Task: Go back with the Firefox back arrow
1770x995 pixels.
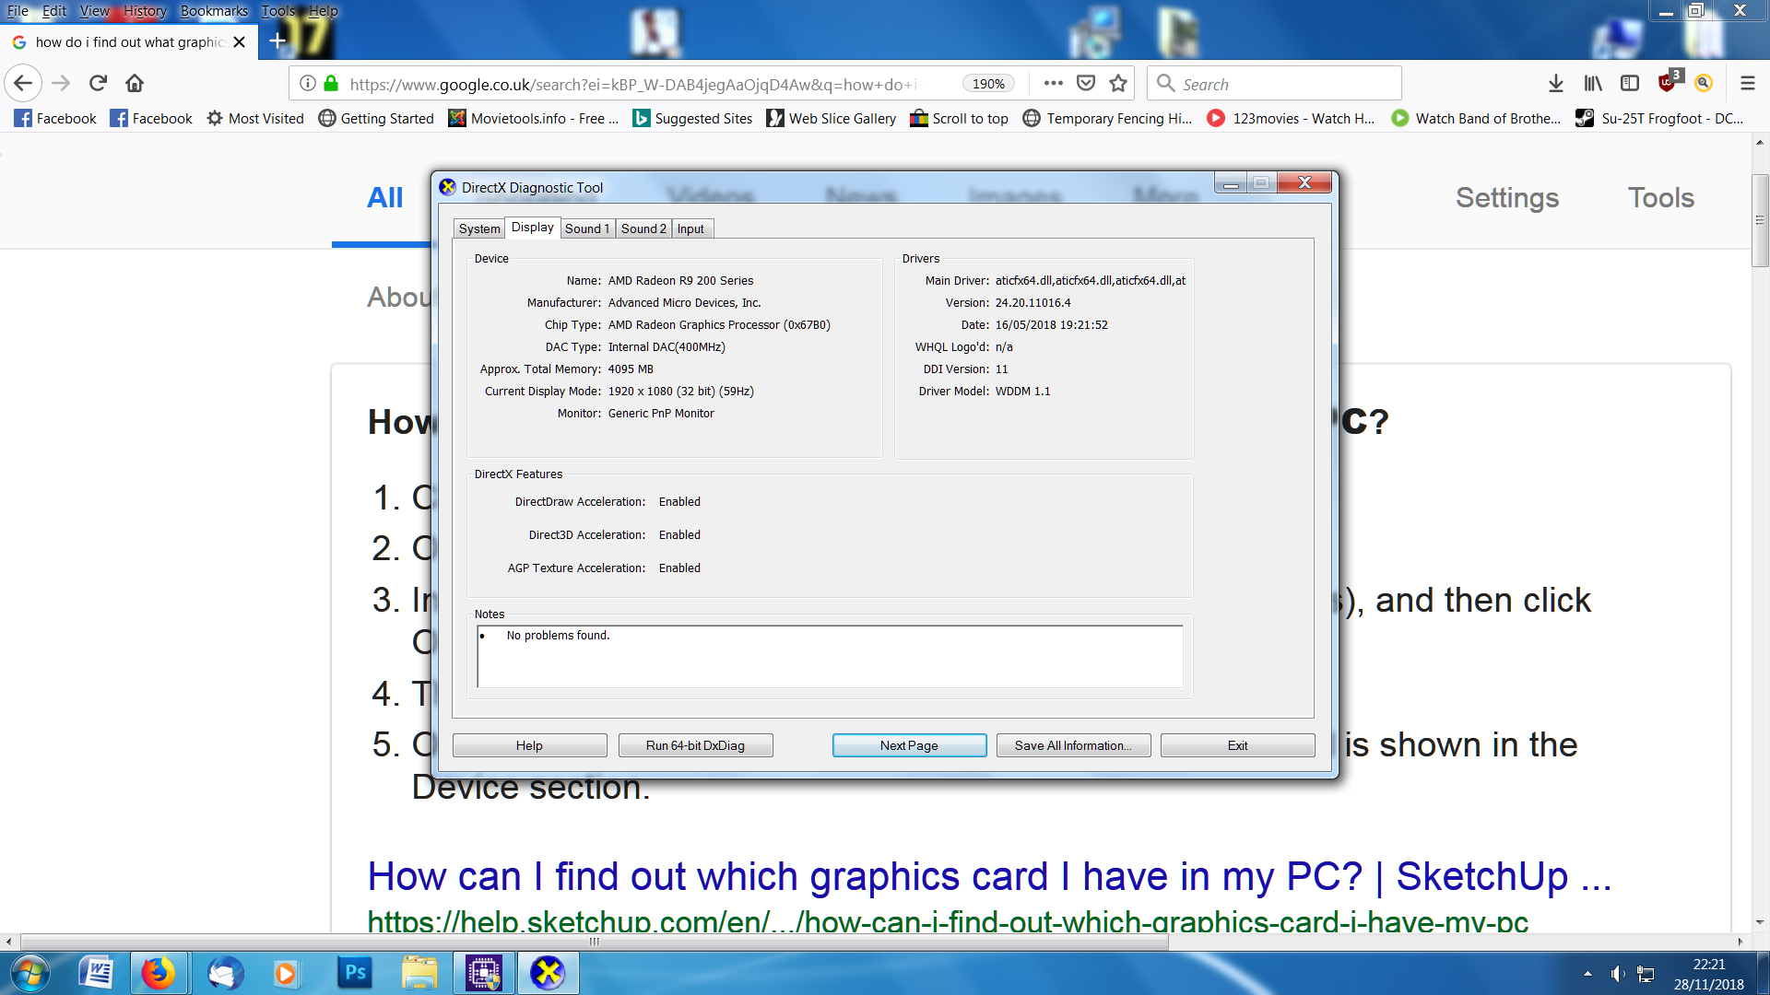Action: tap(23, 84)
